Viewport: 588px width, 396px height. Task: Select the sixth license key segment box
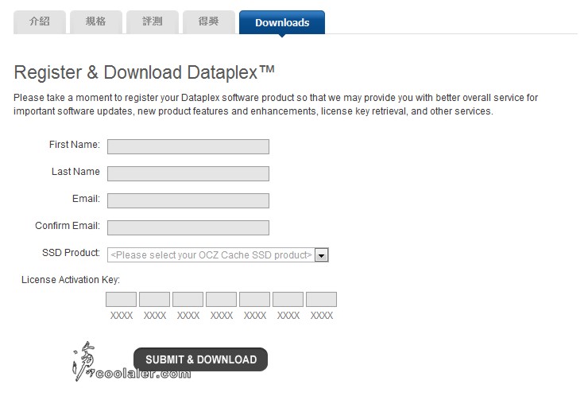coord(288,300)
